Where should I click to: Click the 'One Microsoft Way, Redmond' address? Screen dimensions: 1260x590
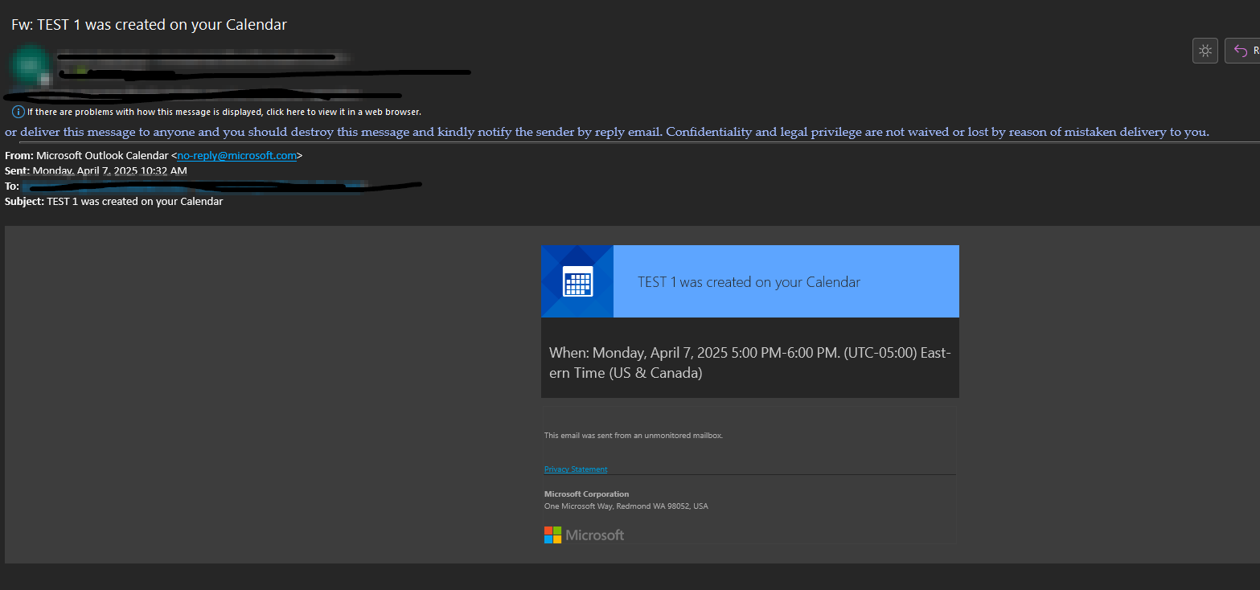(626, 506)
